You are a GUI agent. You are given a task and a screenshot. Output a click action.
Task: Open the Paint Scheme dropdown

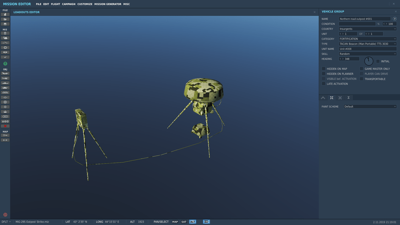pos(370,107)
